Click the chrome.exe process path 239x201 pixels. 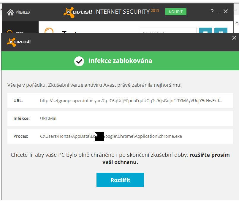pos(111,136)
